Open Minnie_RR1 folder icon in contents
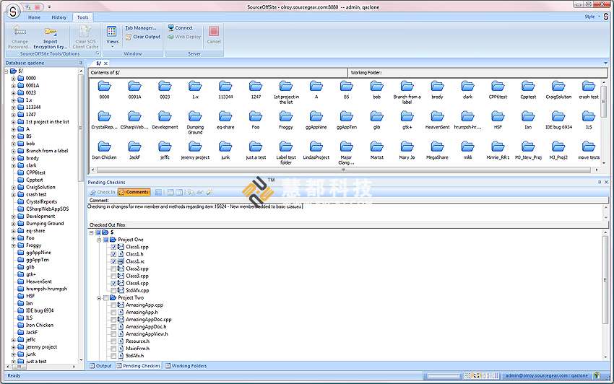Viewport: 614px width, 384px height. [498, 147]
